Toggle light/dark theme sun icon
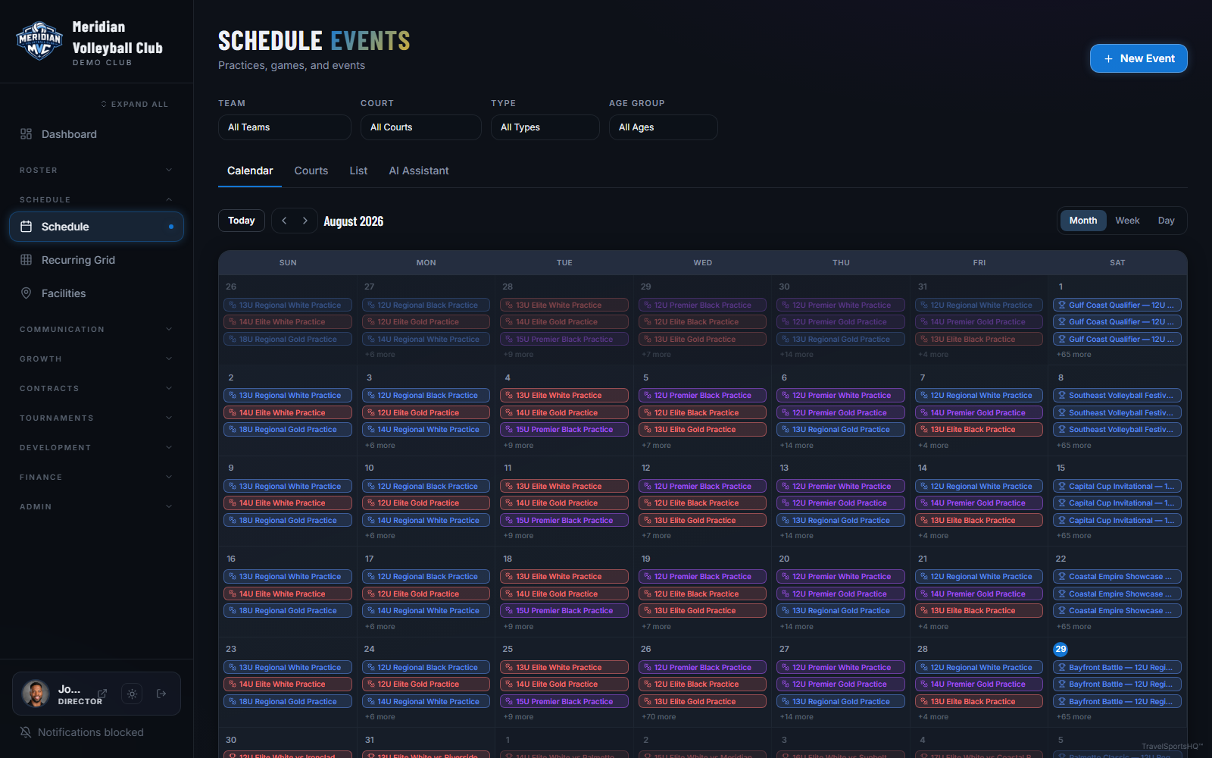Image resolution: width=1212 pixels, height=758 pixels. pyautogui.click(x=132, y=694)
